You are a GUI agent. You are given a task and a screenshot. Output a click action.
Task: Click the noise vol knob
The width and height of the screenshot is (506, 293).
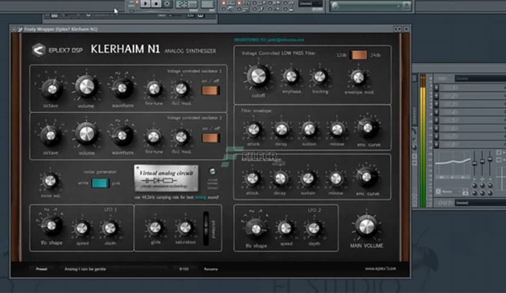click(x=50, y=181)
